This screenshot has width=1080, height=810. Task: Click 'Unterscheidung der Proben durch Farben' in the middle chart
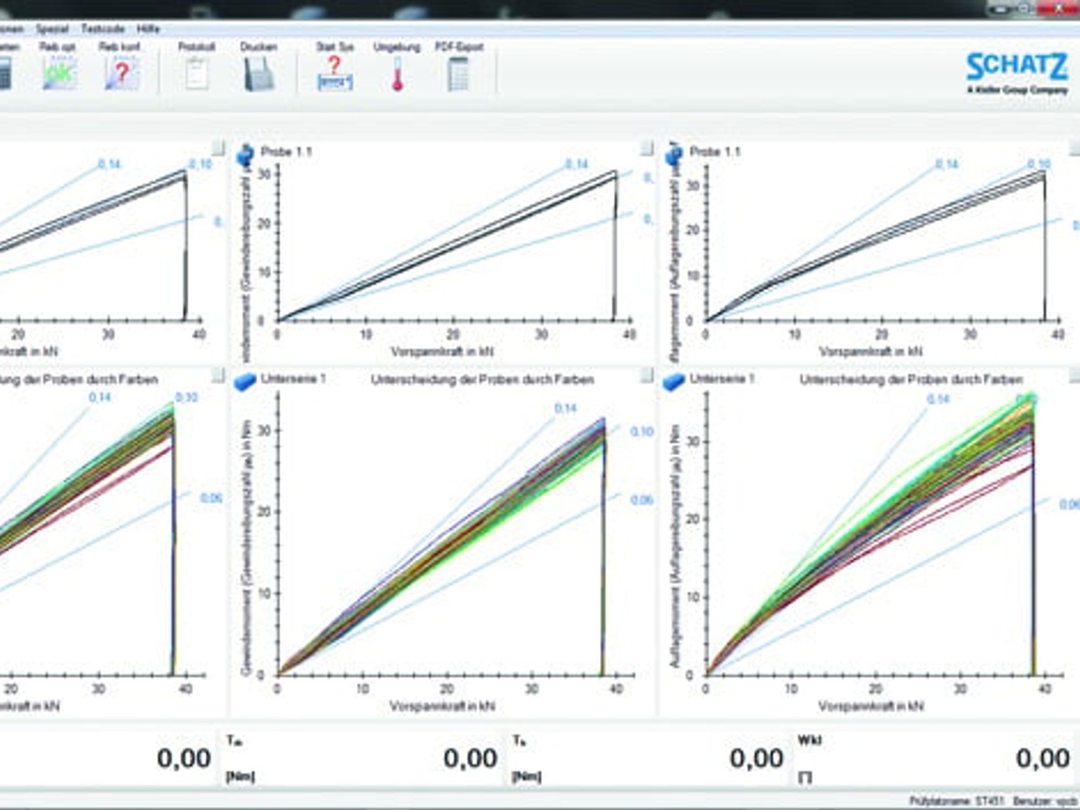pos(482,380)
